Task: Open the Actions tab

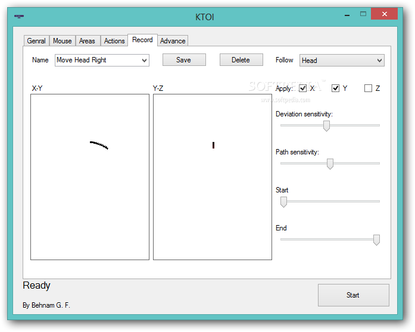Action: point(114,41)
